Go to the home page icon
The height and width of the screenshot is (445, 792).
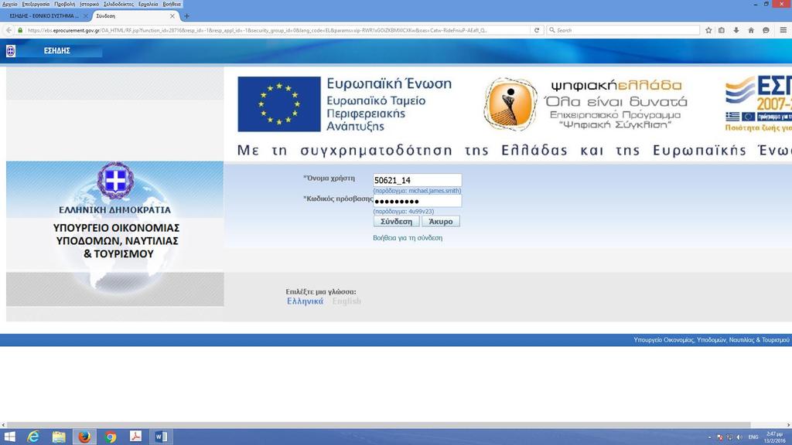click(x=751, y=30)
